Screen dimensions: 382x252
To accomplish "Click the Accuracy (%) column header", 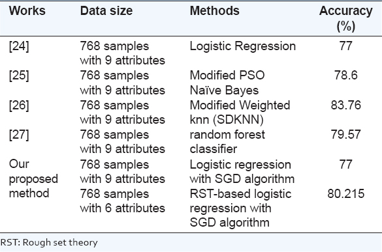I will click(x=345, y=18).
